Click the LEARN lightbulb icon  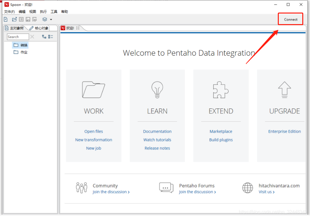(x=157, y=90)
